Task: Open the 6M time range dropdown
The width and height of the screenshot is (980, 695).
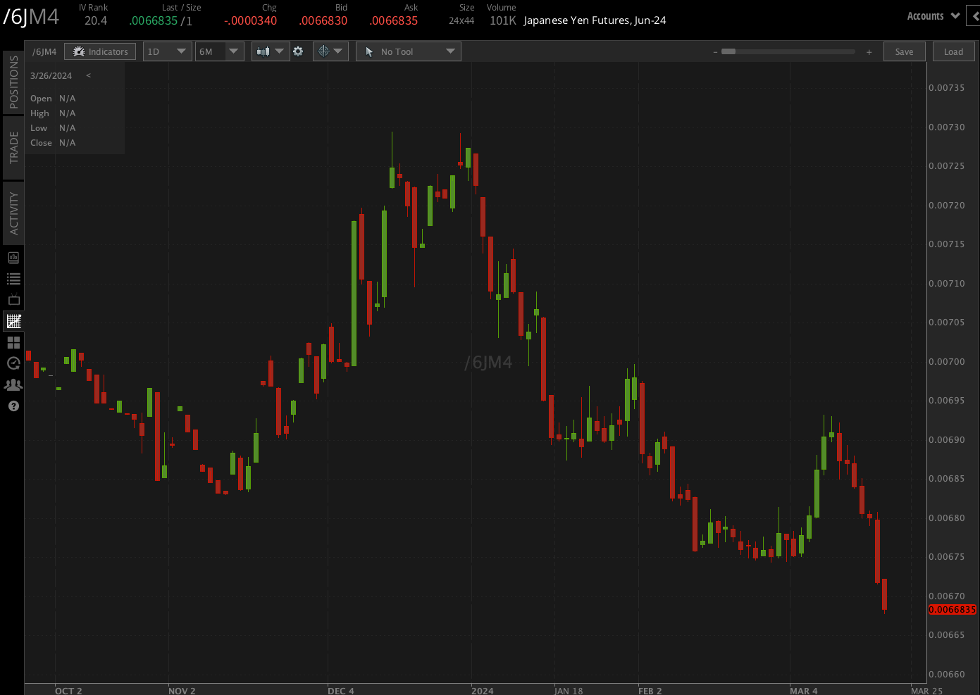Action: click(220, 51)
